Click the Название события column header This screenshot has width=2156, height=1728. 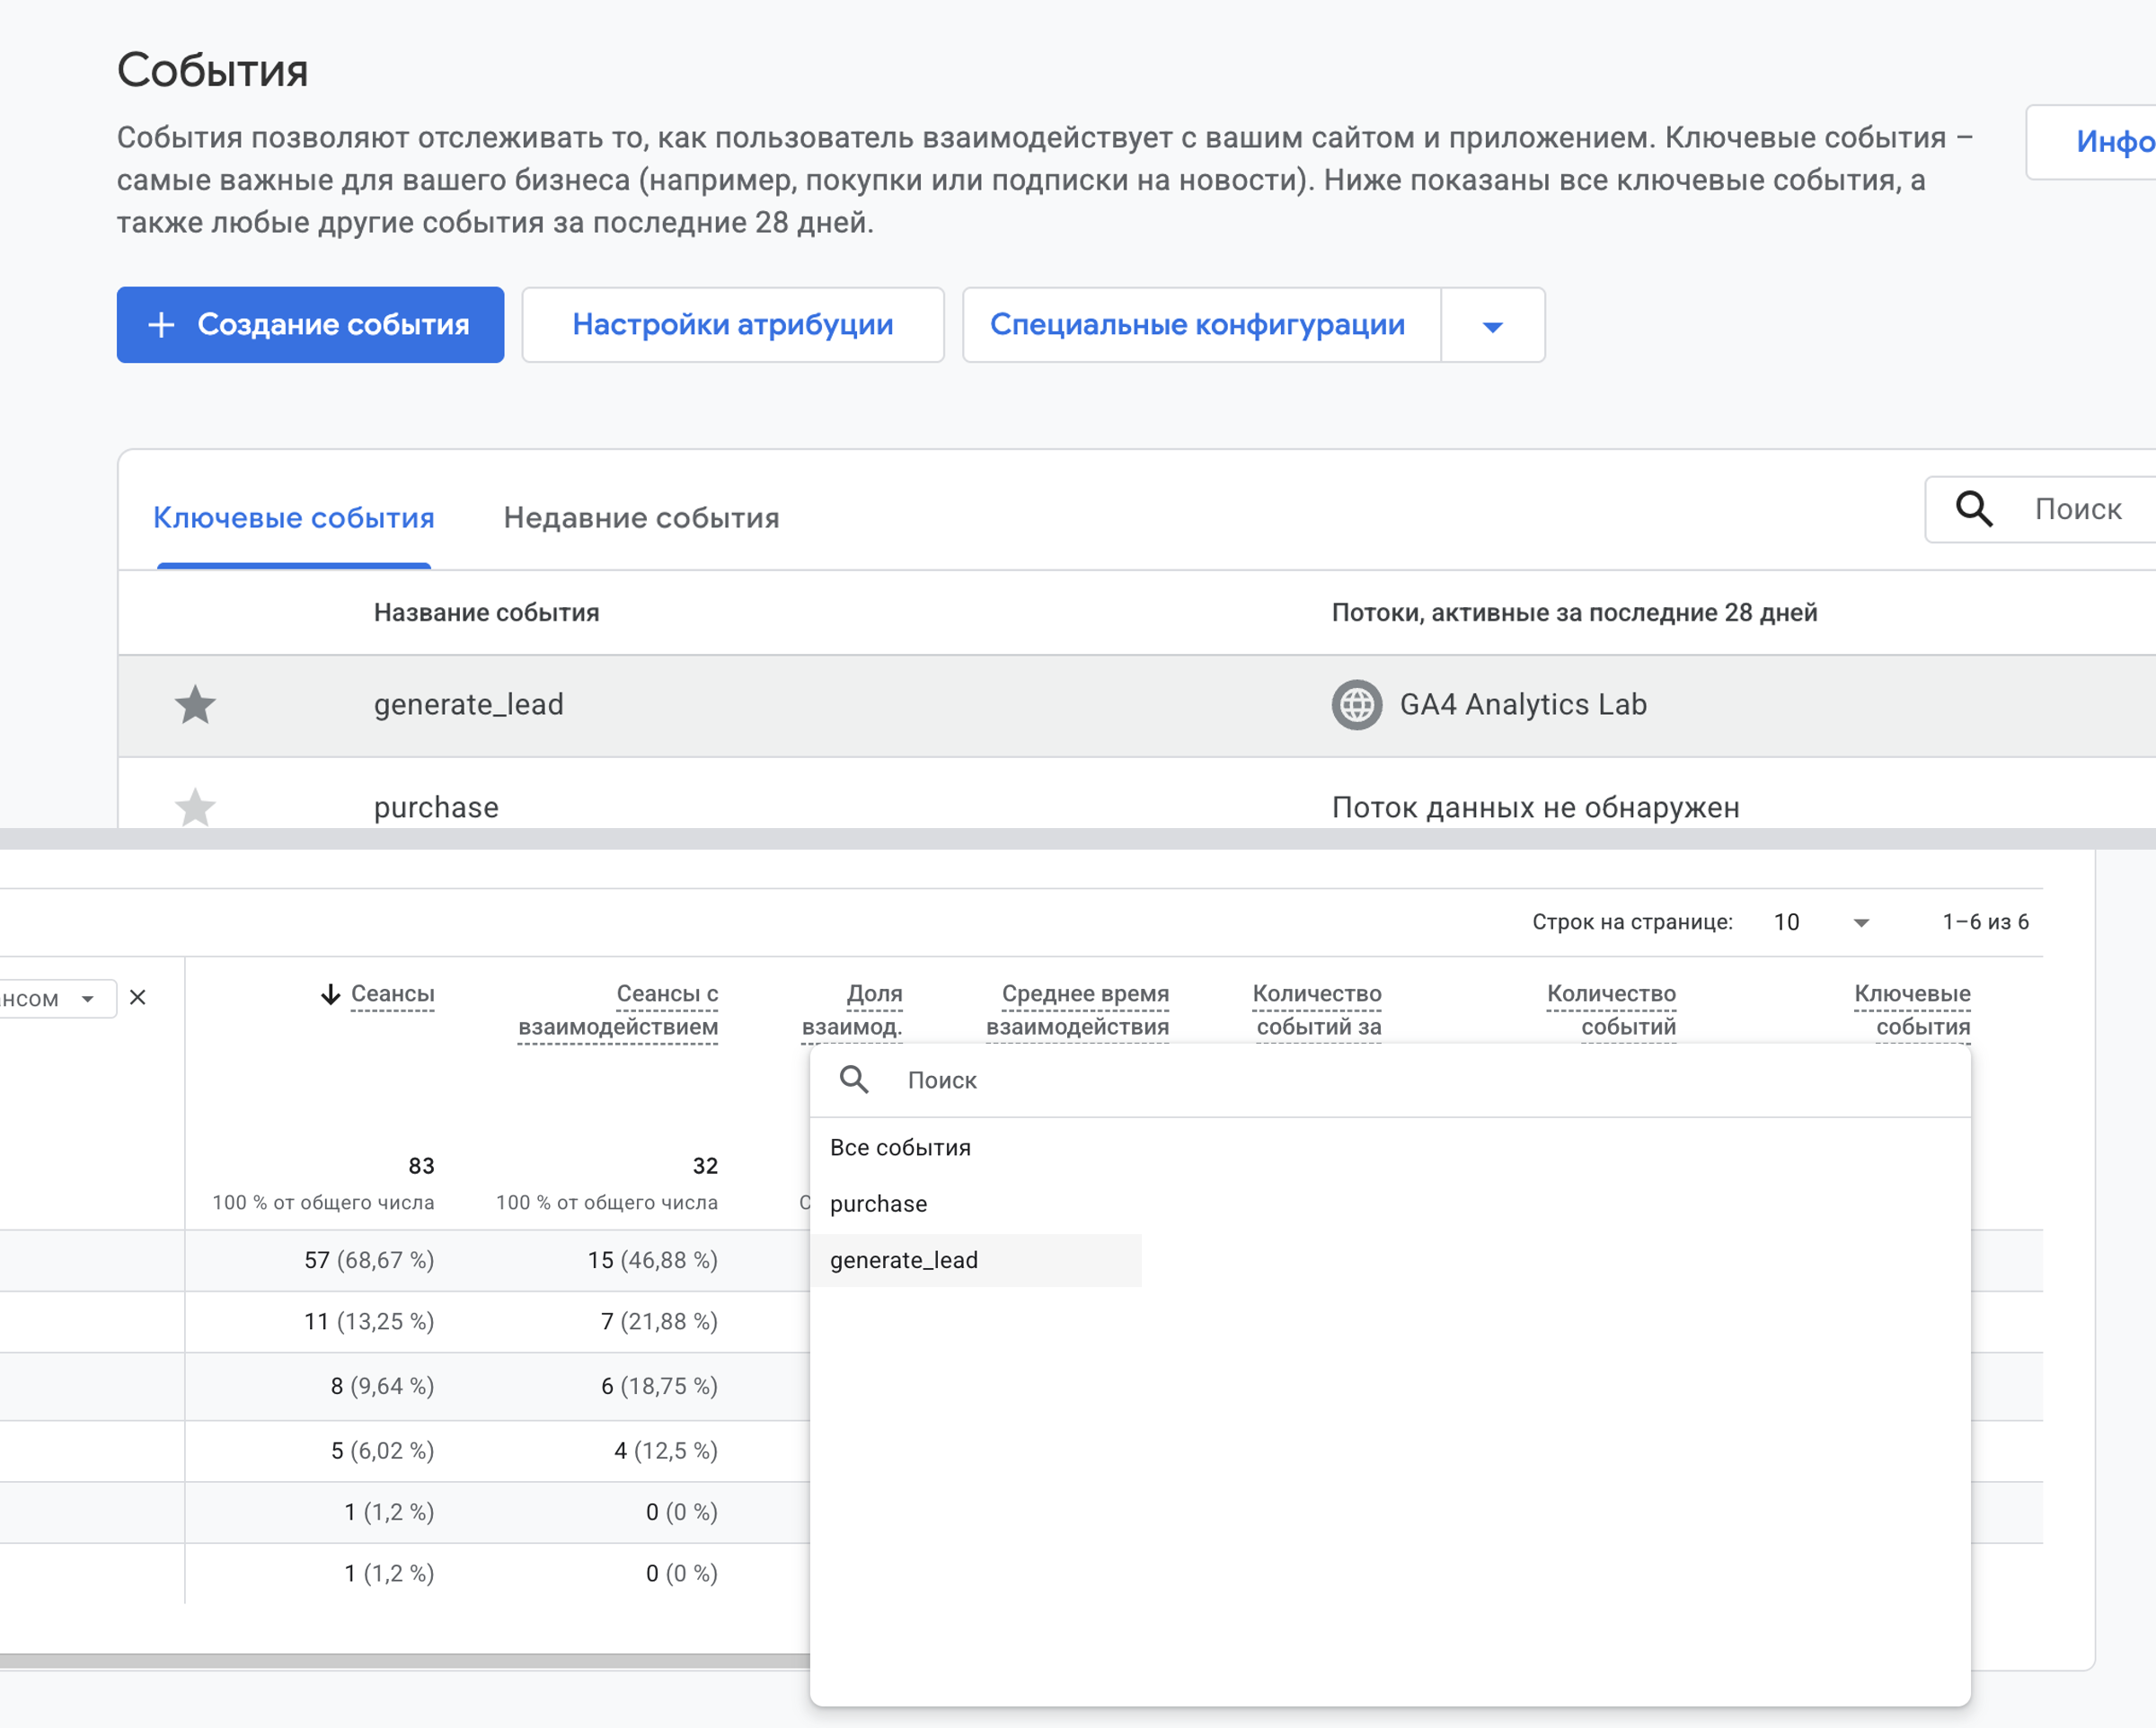[x=486, y=613]
